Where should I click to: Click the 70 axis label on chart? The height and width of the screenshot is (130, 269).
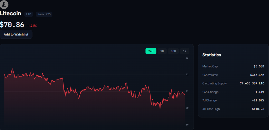click(187, 108)
